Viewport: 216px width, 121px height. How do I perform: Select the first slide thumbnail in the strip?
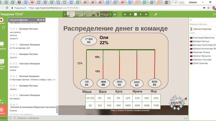[71, 14]
